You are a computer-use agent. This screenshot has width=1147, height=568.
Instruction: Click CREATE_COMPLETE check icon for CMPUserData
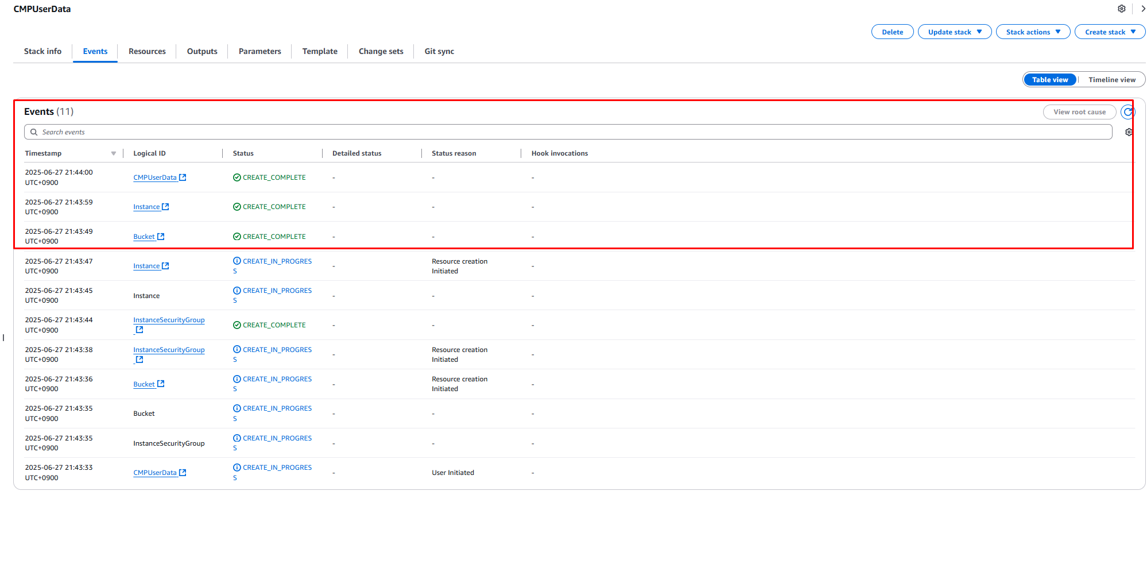[x=237, y=177]
